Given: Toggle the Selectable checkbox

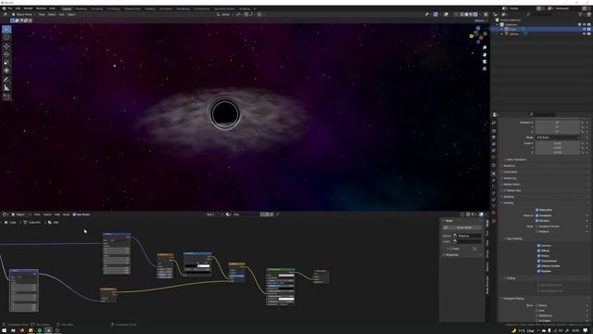Looking at the screenshot, I should point(537,210).
